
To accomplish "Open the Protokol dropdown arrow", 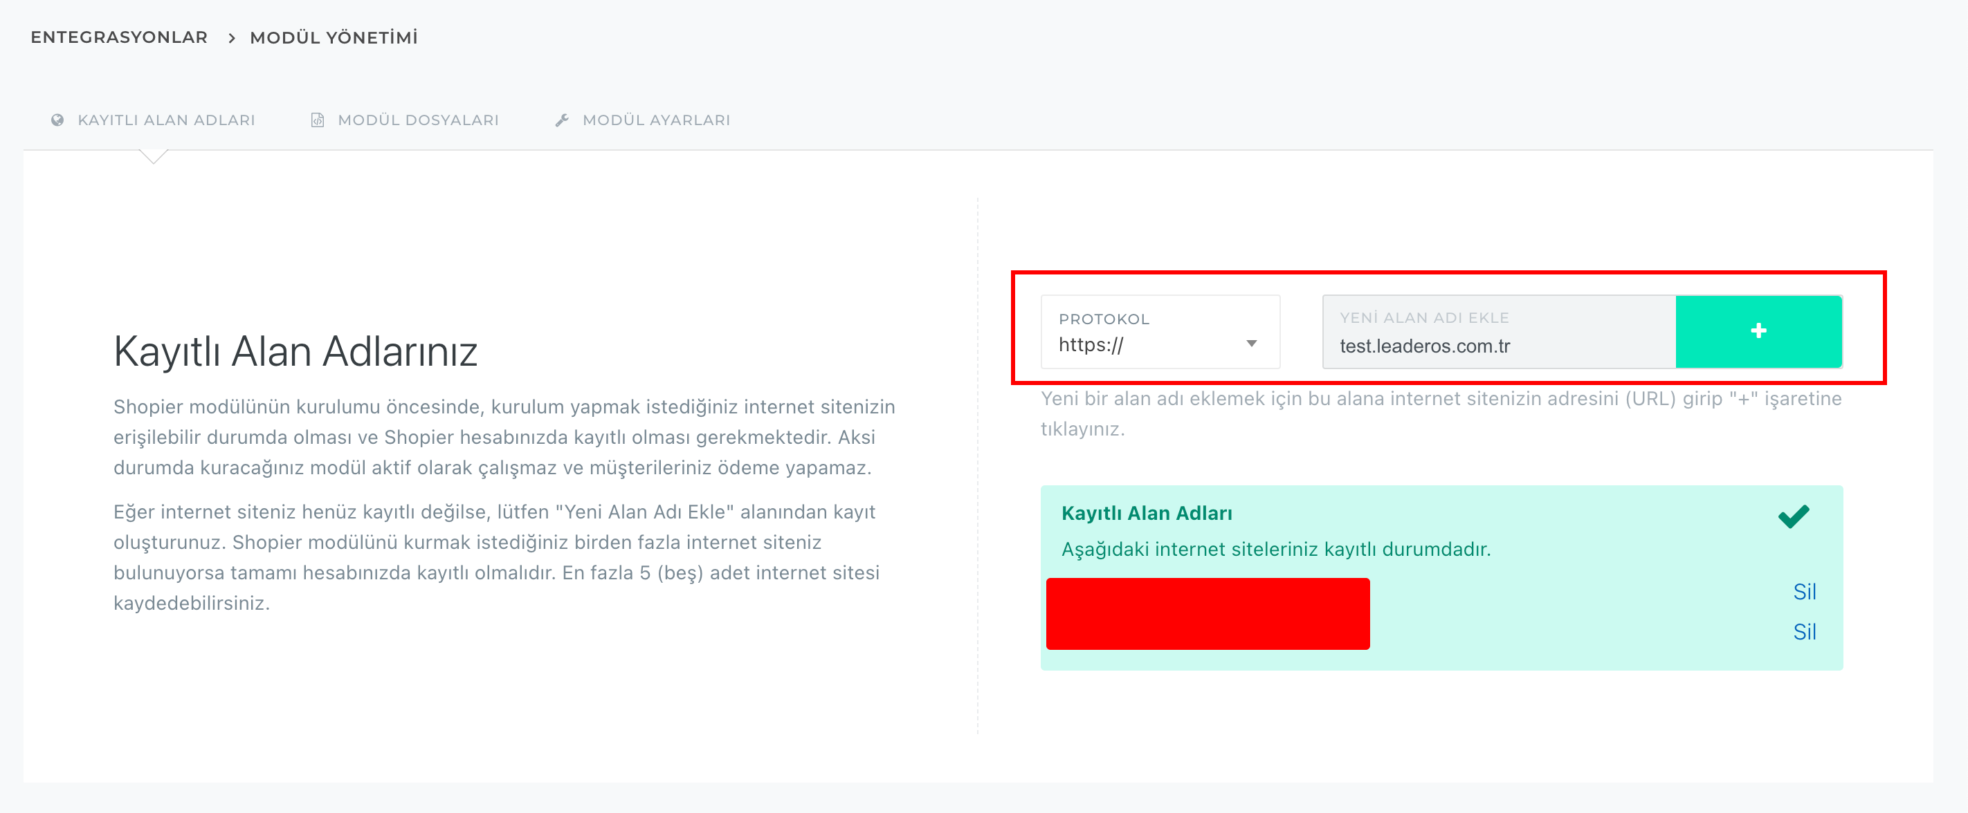I will 1251,344.
